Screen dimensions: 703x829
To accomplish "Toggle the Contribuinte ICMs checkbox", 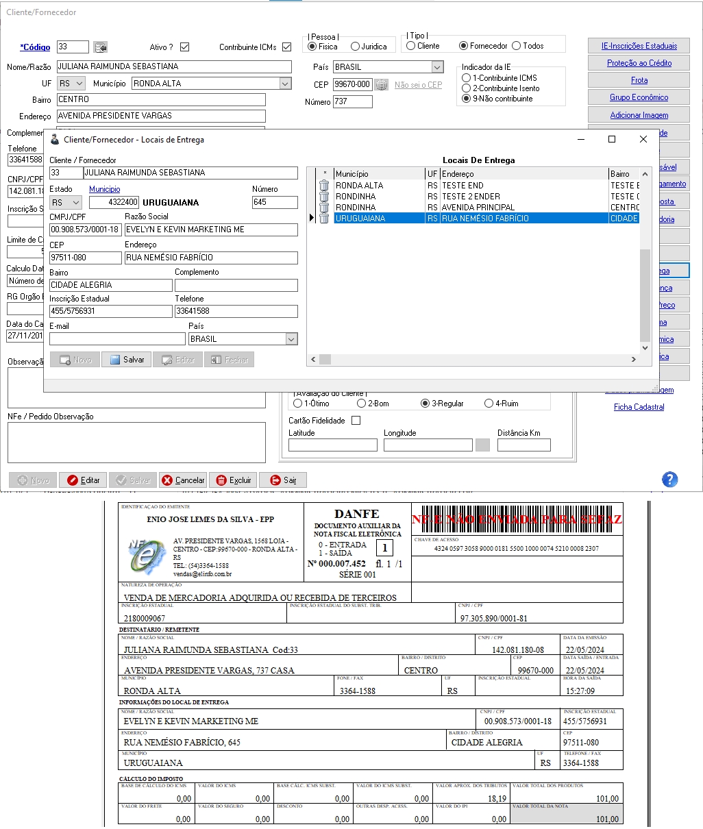I will (x=286, y=47).
